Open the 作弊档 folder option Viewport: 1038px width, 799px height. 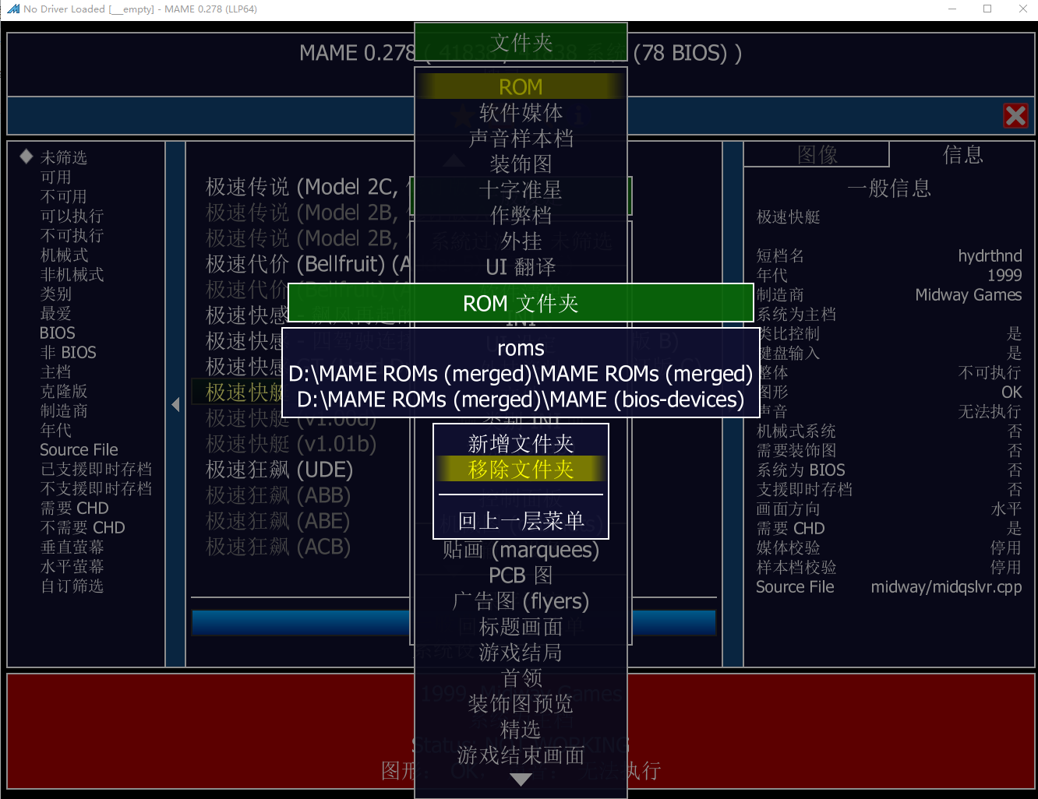click(x=521, y=215)
